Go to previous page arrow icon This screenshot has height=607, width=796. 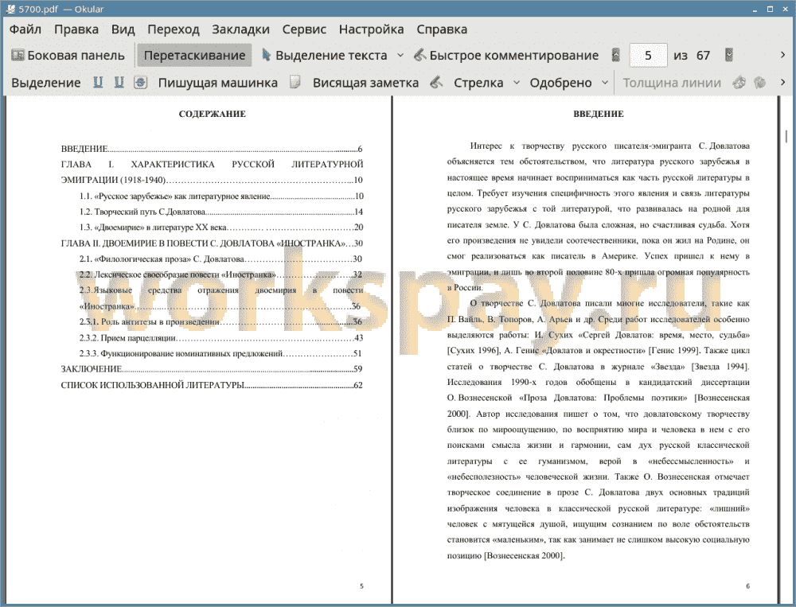(x=616, y=56)
